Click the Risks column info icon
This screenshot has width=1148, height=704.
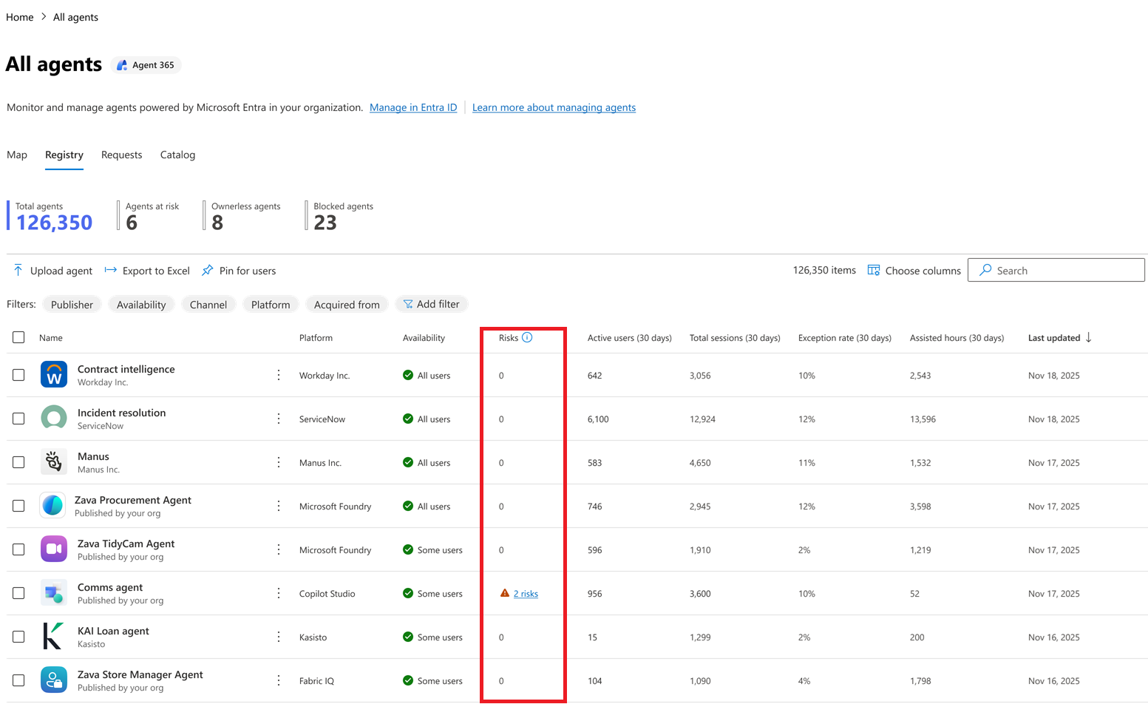coord(527,337)
